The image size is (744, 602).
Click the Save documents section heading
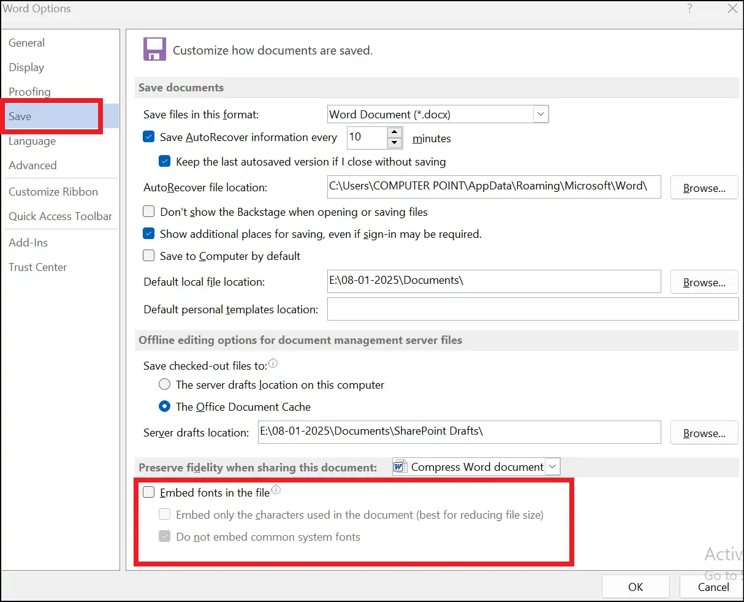[181, 88]
